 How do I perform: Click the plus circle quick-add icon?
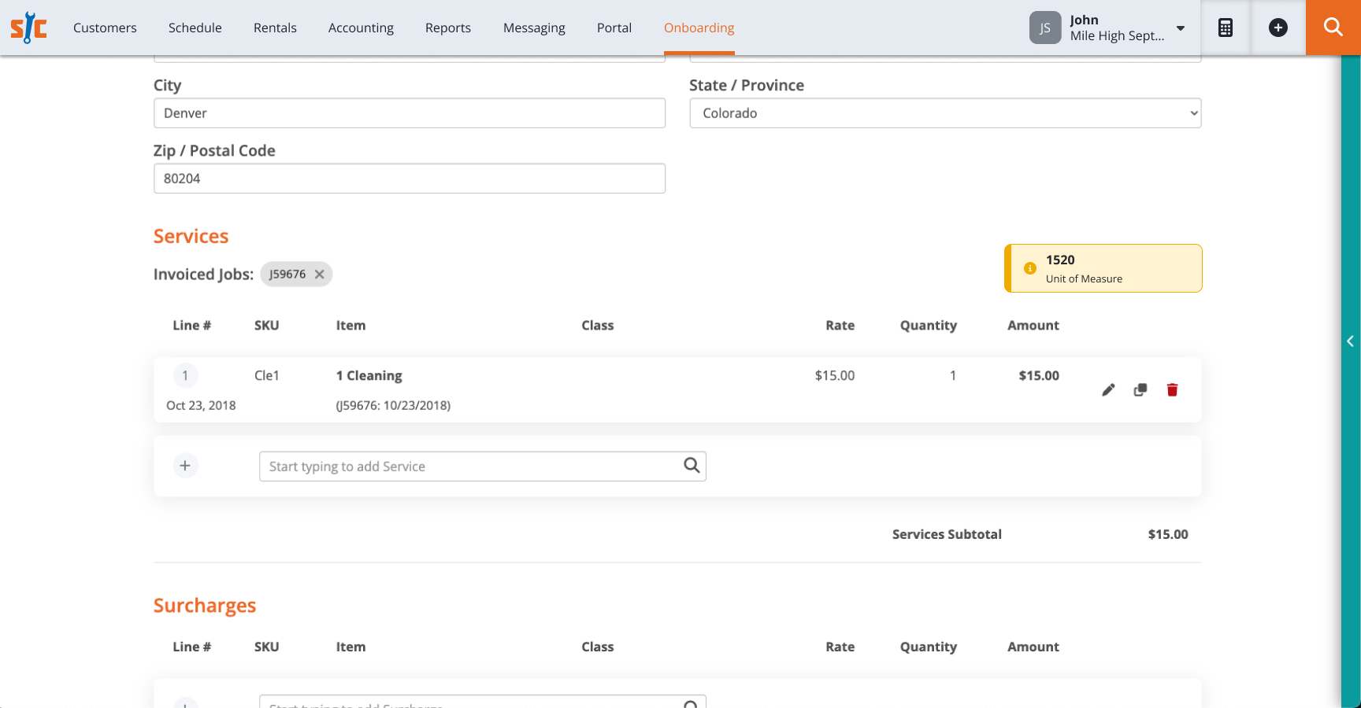1278,28
